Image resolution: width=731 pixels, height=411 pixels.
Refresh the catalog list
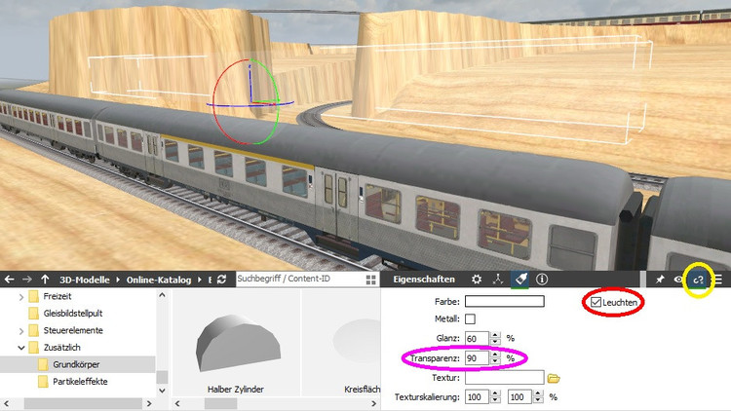(x=222, y=280)
